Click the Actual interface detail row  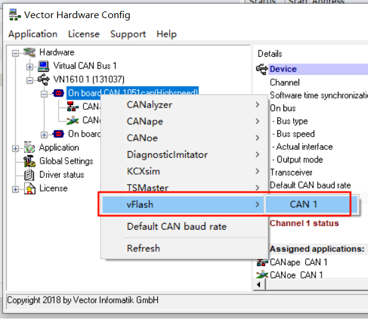[303, 147]
